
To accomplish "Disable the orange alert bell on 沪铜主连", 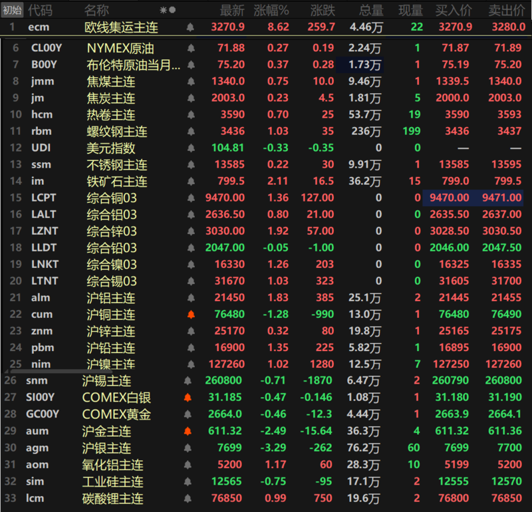I will pyautogui.click(x=191, y=315).
